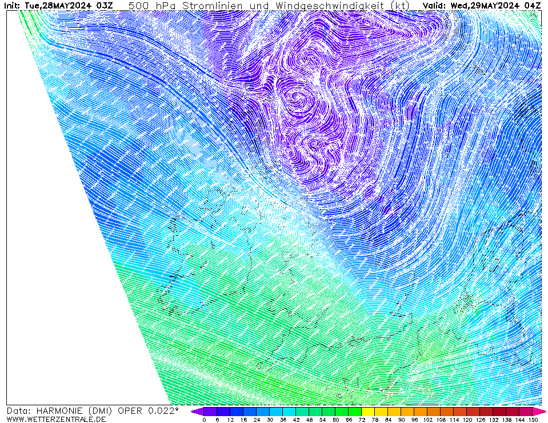548x423 pixels.
Task: Click the '18' legend scale label
Action: coord(243,420)
